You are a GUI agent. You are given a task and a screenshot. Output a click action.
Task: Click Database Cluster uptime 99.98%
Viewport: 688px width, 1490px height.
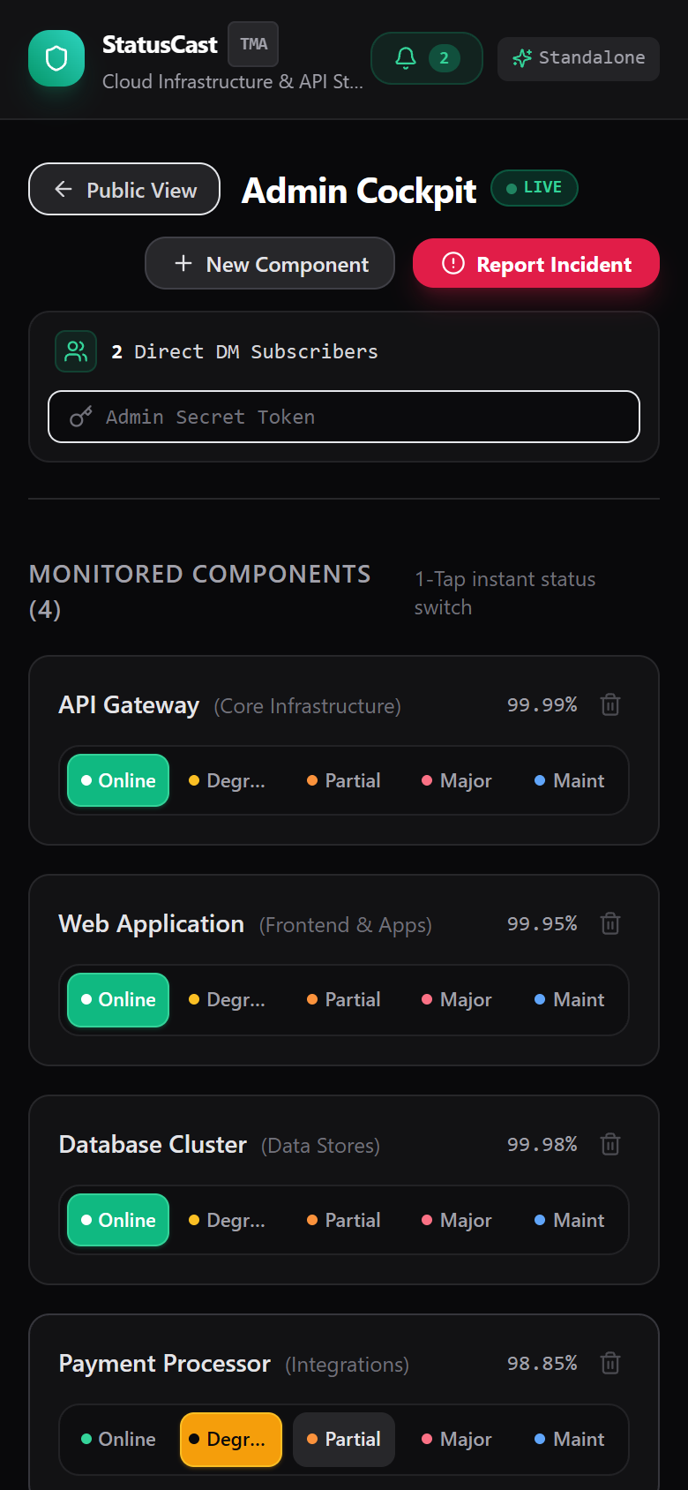pyautogui.click(x=542, y=1144)
